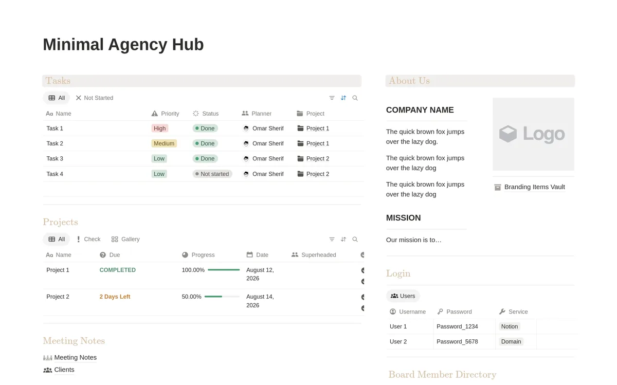Click the Clients page icon
Screen dimensions: 617x385
click(x=47, y=370)
